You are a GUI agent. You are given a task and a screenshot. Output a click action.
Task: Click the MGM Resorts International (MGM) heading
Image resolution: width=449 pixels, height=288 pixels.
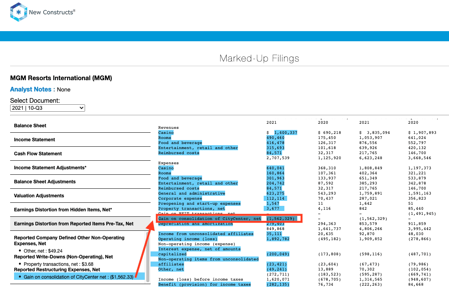pos(61,78)
